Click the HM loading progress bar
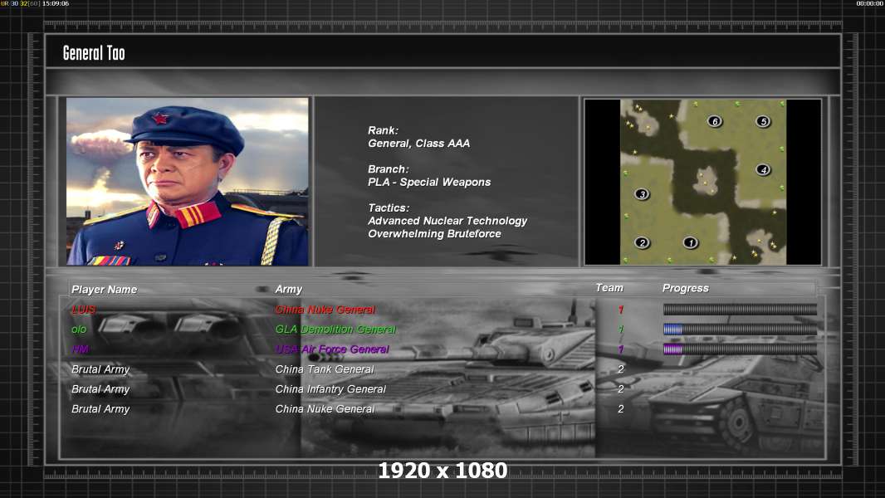 point(740,349)
